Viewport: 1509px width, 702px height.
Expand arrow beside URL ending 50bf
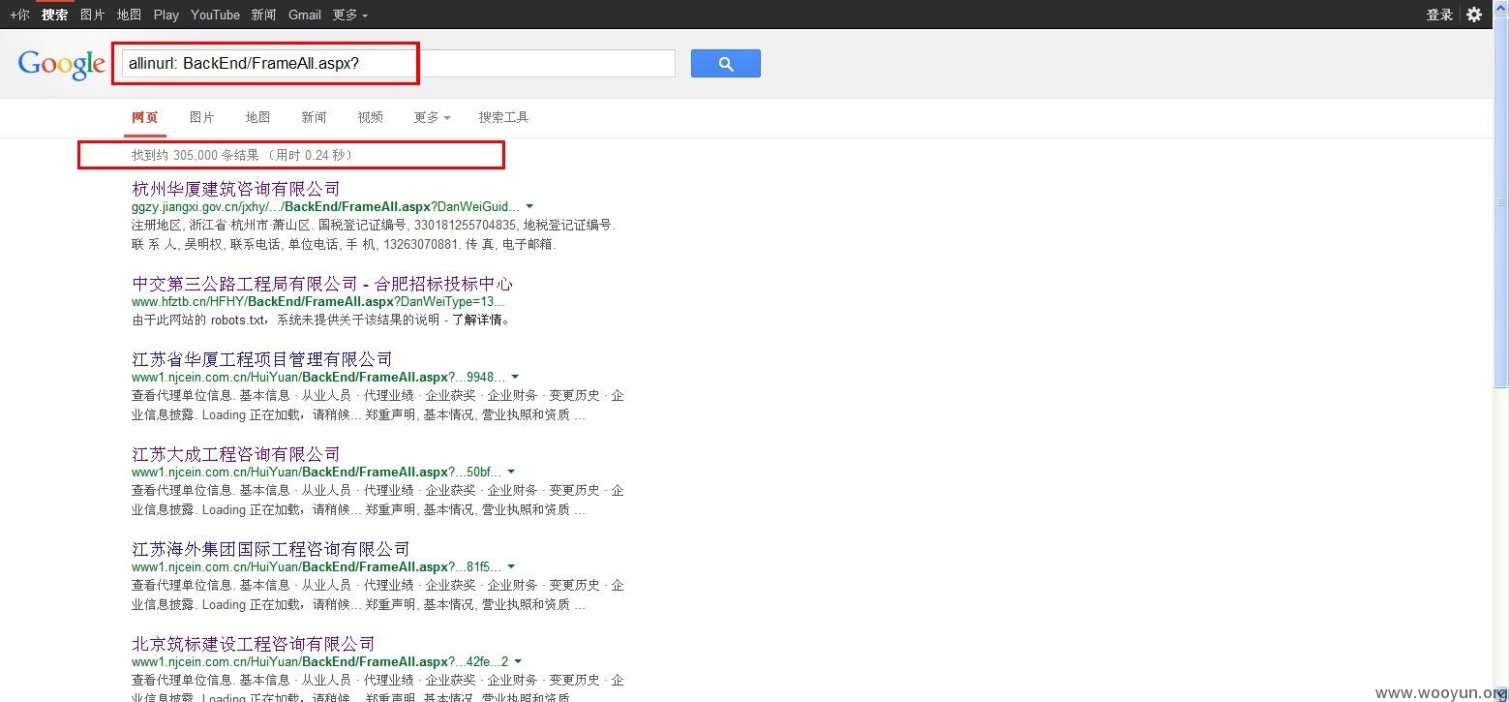pyautogui.click(x=512, y=473)
